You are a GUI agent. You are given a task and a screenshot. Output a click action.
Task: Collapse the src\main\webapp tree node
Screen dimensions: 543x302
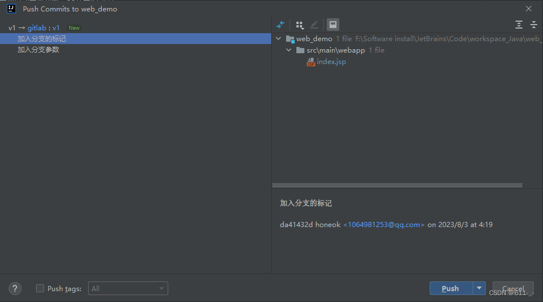click(289, 50)
